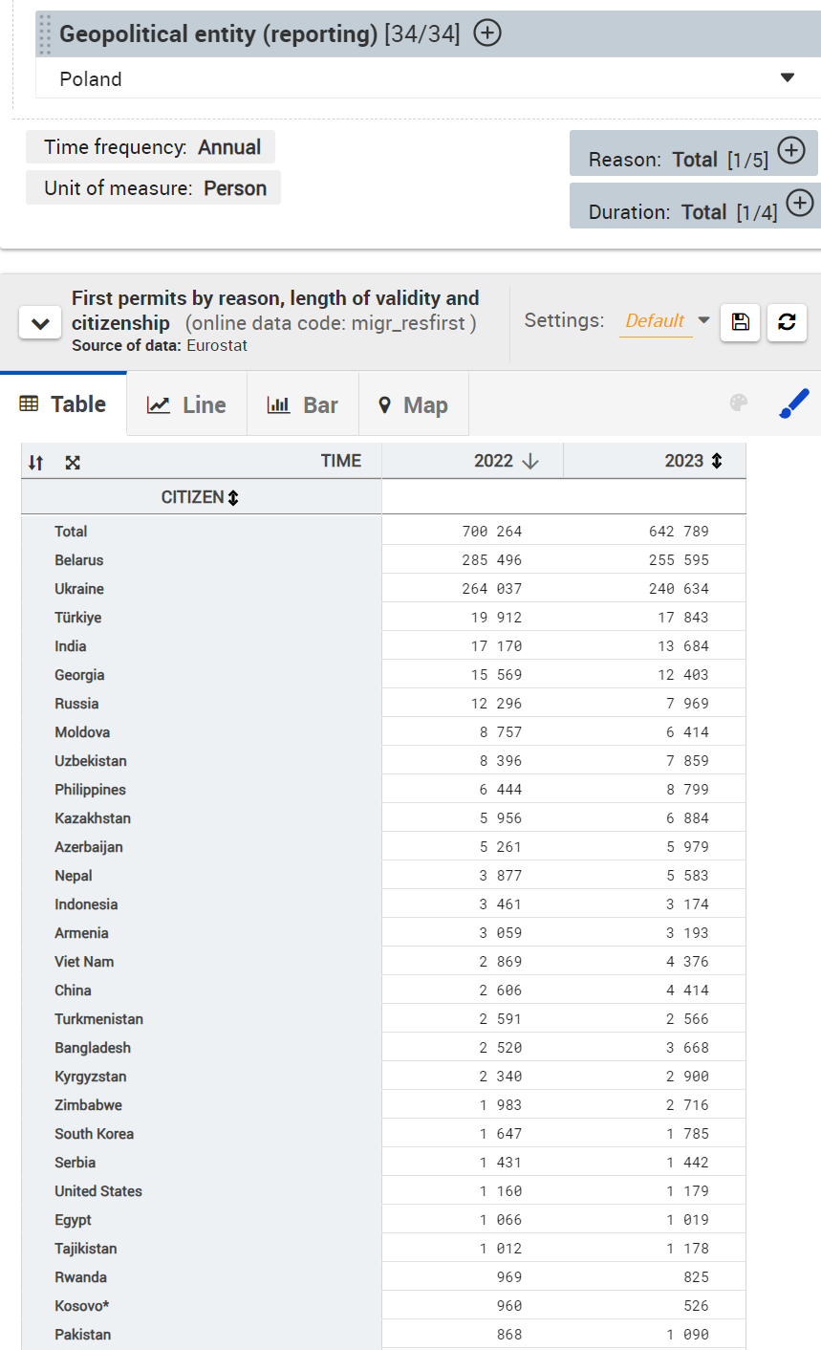Click the refresh arrows icon

pos(787,322)
